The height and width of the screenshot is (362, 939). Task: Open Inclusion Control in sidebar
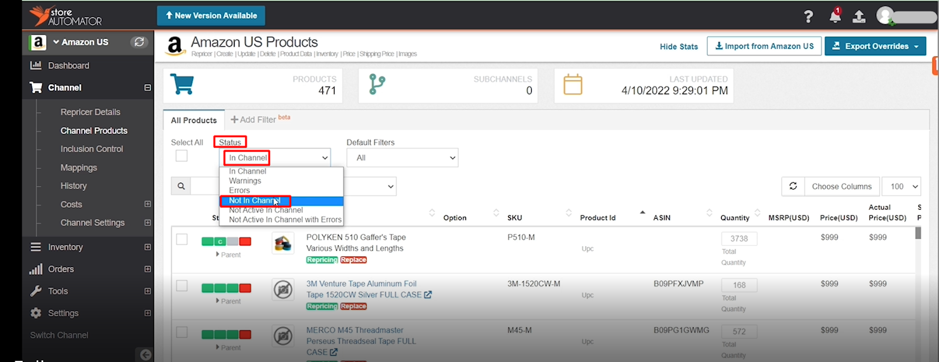92,149
